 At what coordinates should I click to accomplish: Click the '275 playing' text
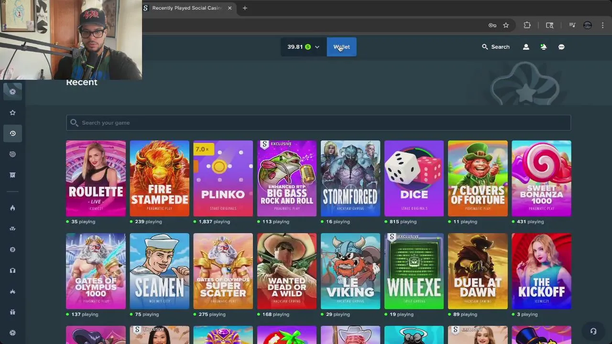click(x=212, y=314)
